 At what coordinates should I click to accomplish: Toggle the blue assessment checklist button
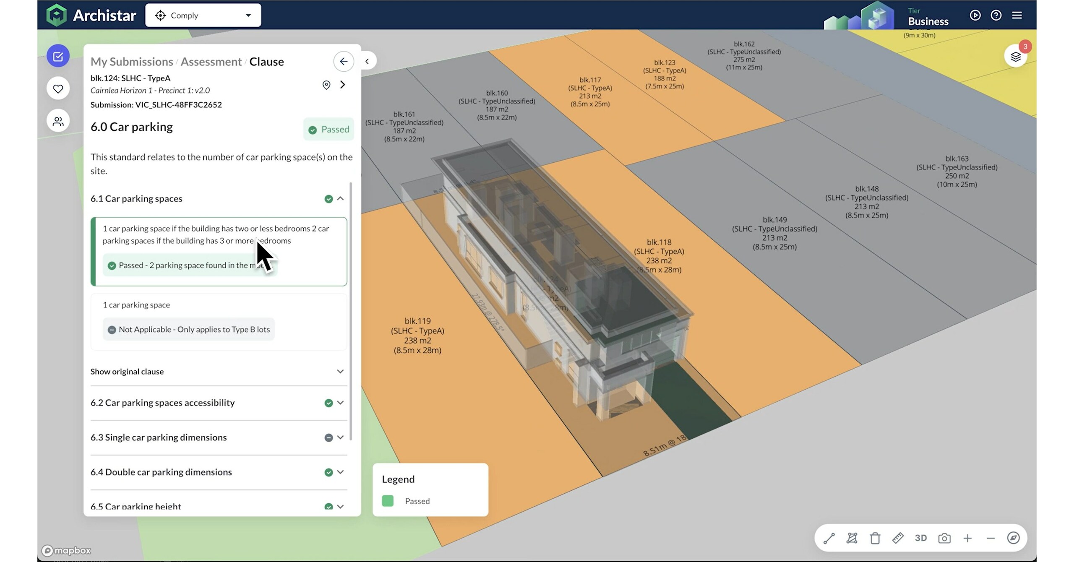(x=58, y=56)
